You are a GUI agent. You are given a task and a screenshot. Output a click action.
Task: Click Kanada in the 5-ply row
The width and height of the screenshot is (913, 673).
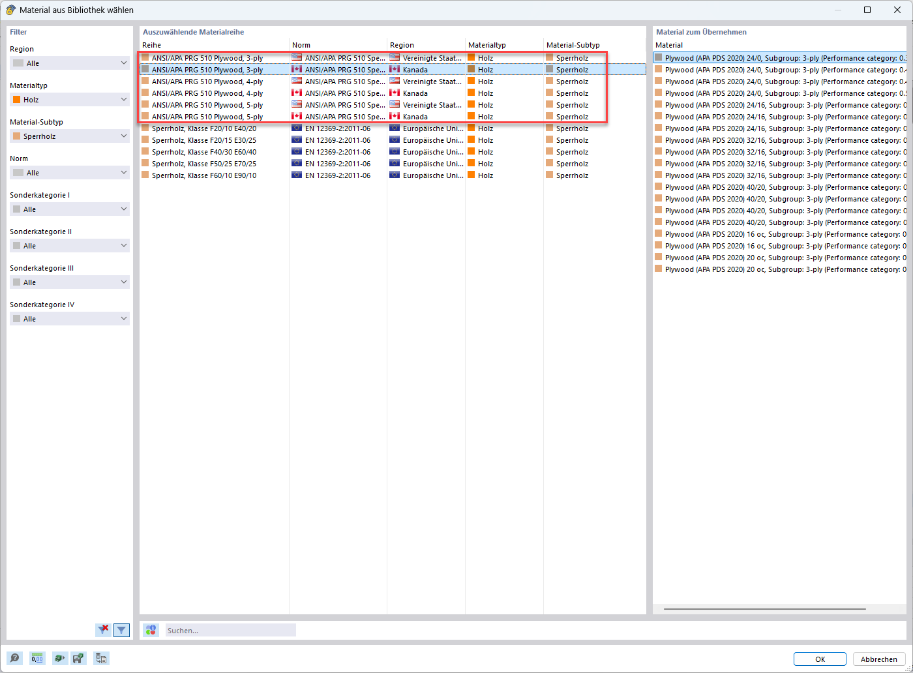point(415,117)
